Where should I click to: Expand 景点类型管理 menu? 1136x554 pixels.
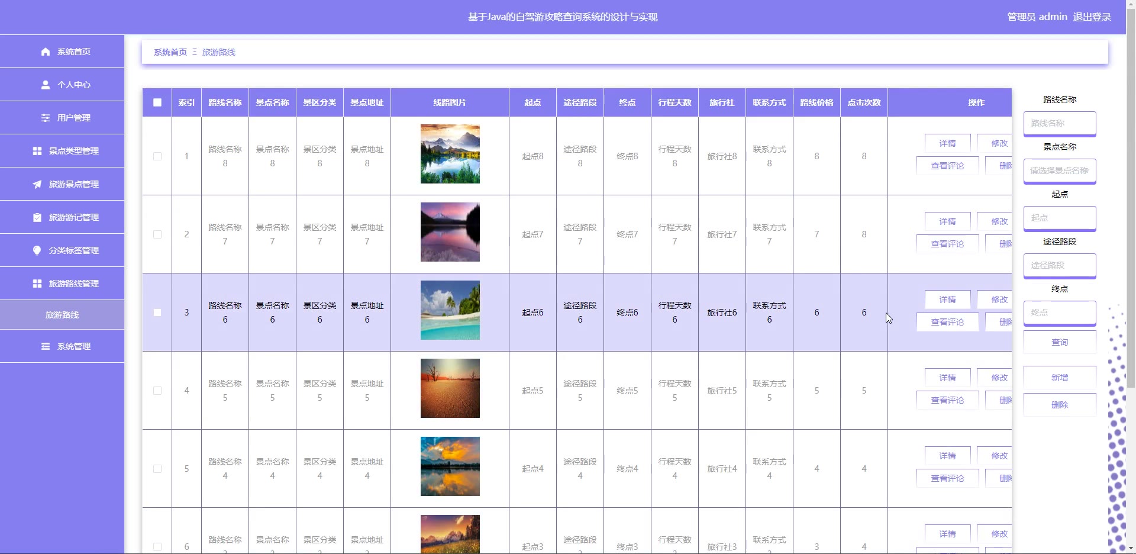coord(62,151)
